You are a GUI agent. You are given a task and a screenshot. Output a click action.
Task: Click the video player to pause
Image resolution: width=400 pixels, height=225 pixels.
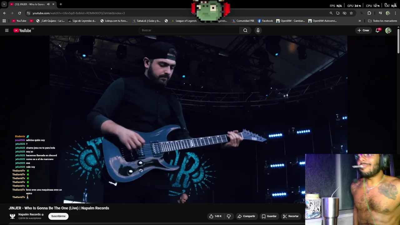(x=198, y=119)
